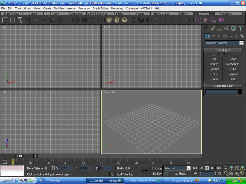This screenshot has height=184, width=246.
Task: Select the Helpers tape-measure category icon
Action: pos(230,36)
